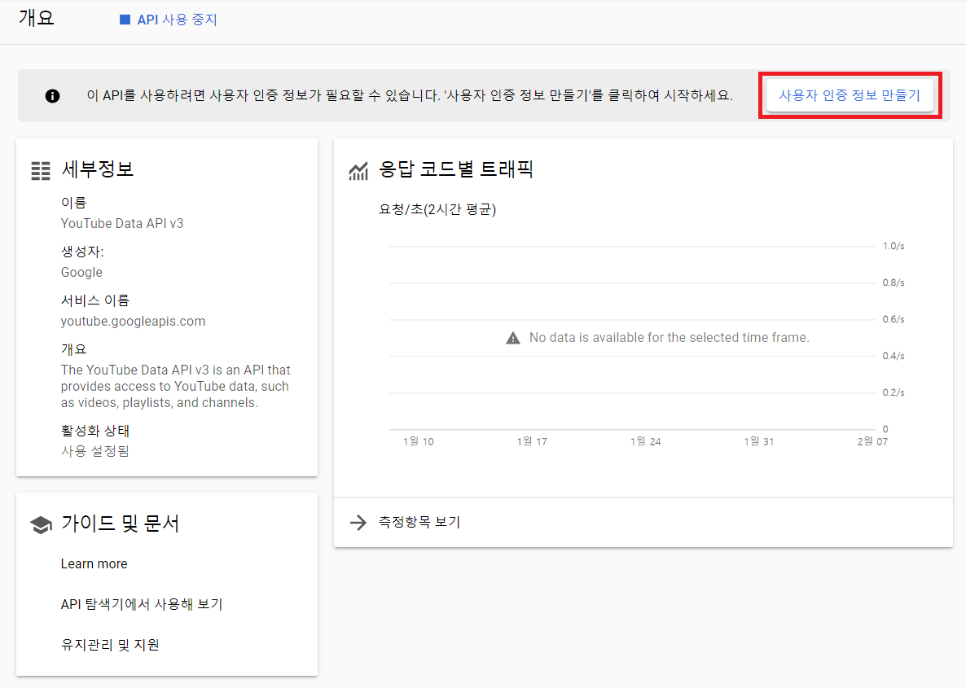Click the 1월 24 axis date label
966x688 pixels.
coord(645,441)
